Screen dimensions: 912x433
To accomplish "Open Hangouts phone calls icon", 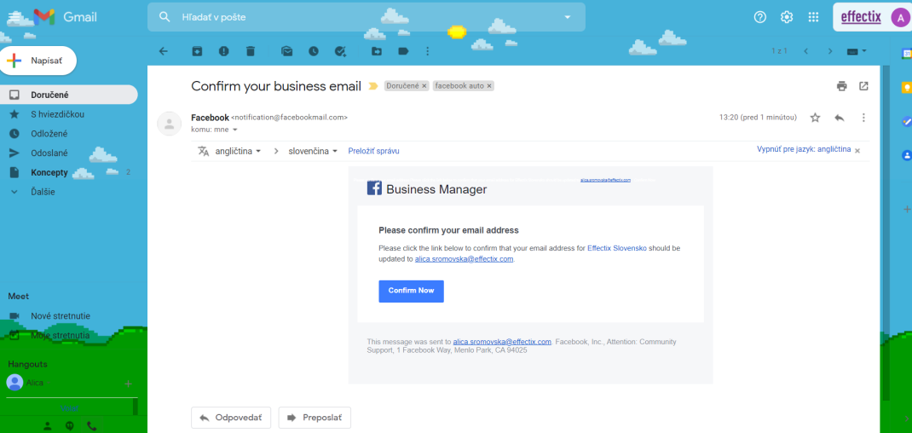I will pos(92,426).
